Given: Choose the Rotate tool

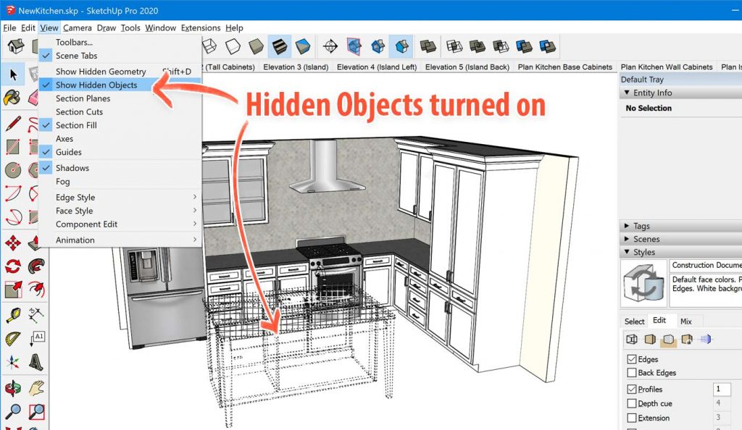Looking at the screenshot, I should 12,266.
